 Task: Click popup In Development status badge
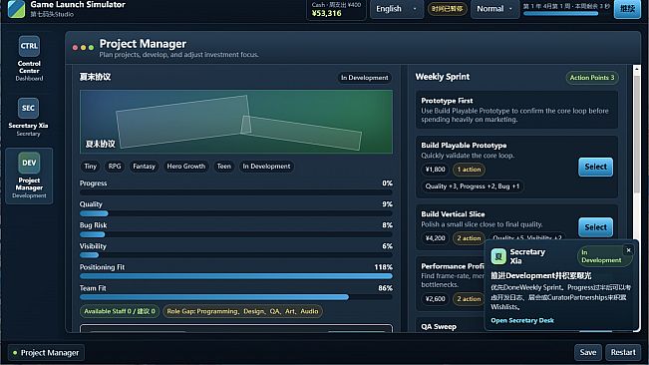[604, 256]
